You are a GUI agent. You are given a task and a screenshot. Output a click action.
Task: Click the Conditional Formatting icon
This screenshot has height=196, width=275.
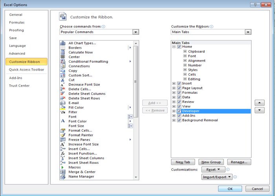pyautogui.click(x=62, y=62)
